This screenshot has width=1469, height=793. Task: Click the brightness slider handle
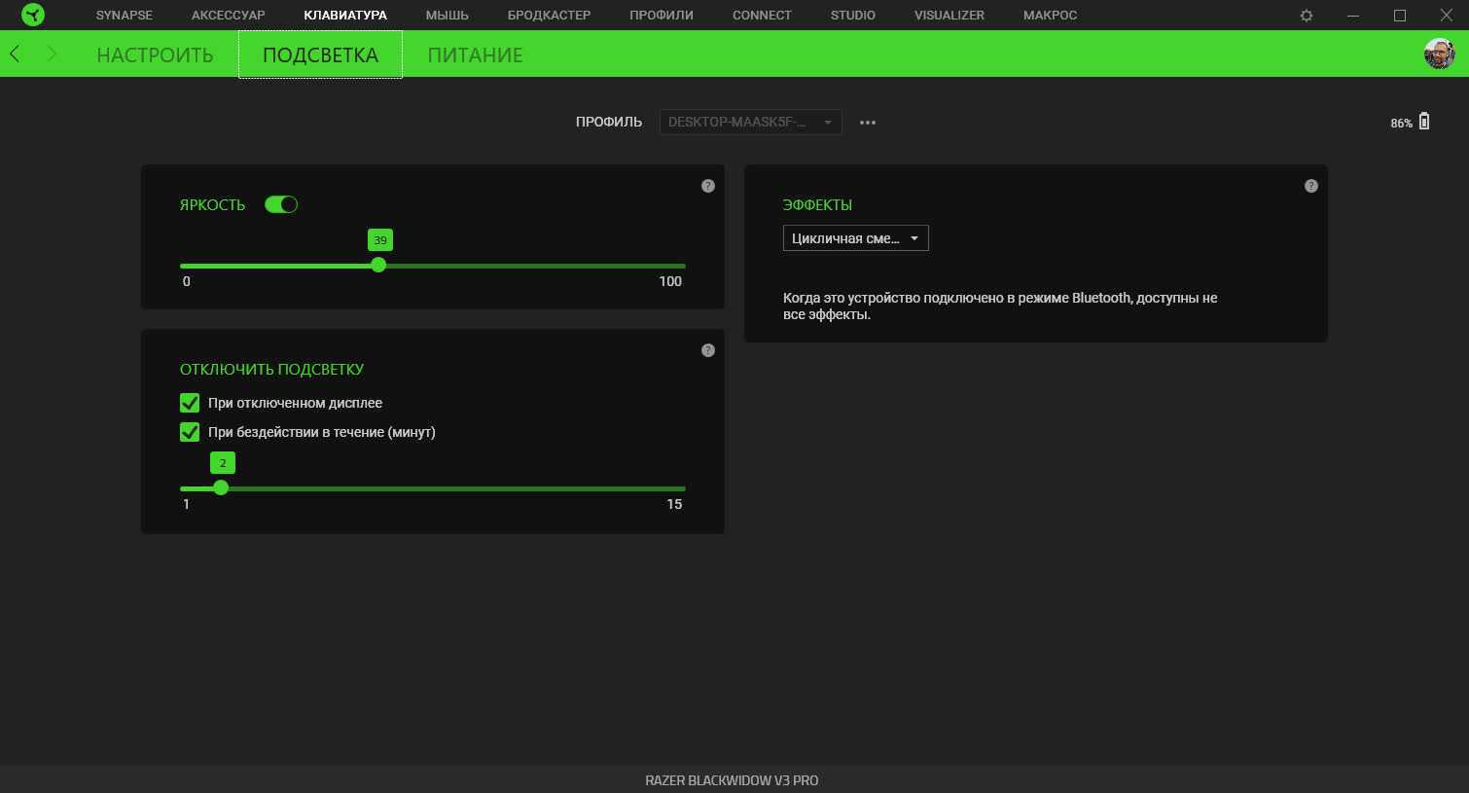pyautogui.click(x=378, y=265)
